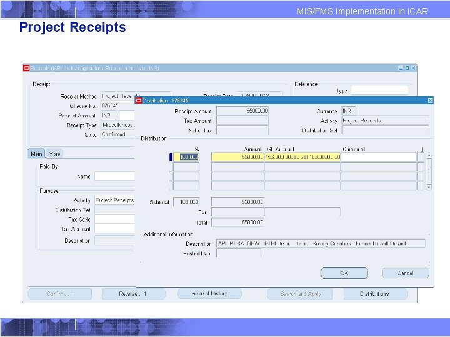450x337 pixels.
Task: Click the Subtotal percent field
Action: click(186, 202)
